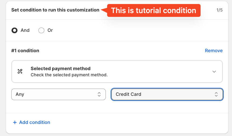Click the 1/5 step indicator
Image resolution: width=232 pixels, height=136 pixels.
219,10
